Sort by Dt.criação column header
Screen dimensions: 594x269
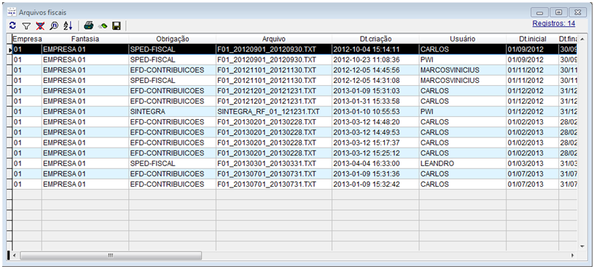(375, 39)
